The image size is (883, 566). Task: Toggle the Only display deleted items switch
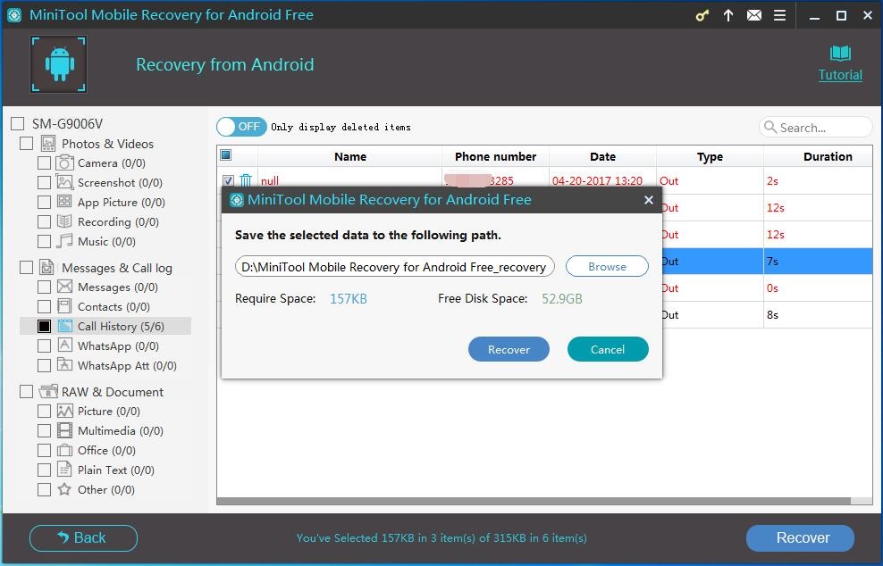point(240,127)
